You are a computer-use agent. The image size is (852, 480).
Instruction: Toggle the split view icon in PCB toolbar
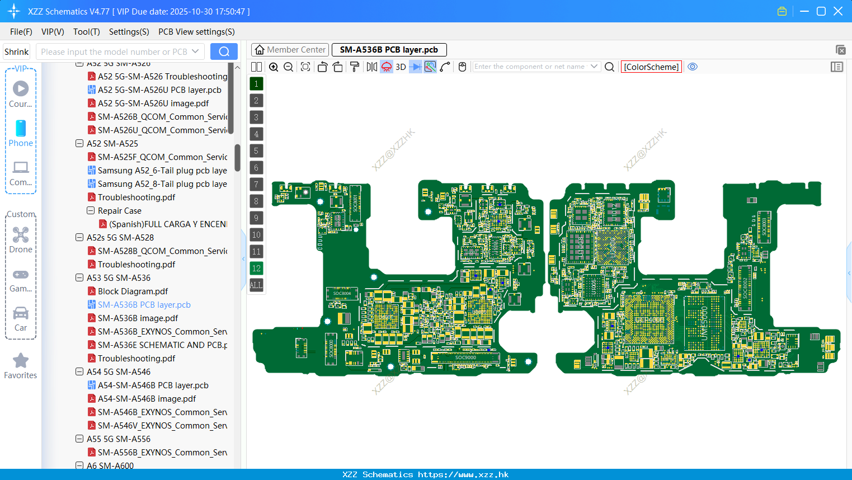tap(256, 67)
